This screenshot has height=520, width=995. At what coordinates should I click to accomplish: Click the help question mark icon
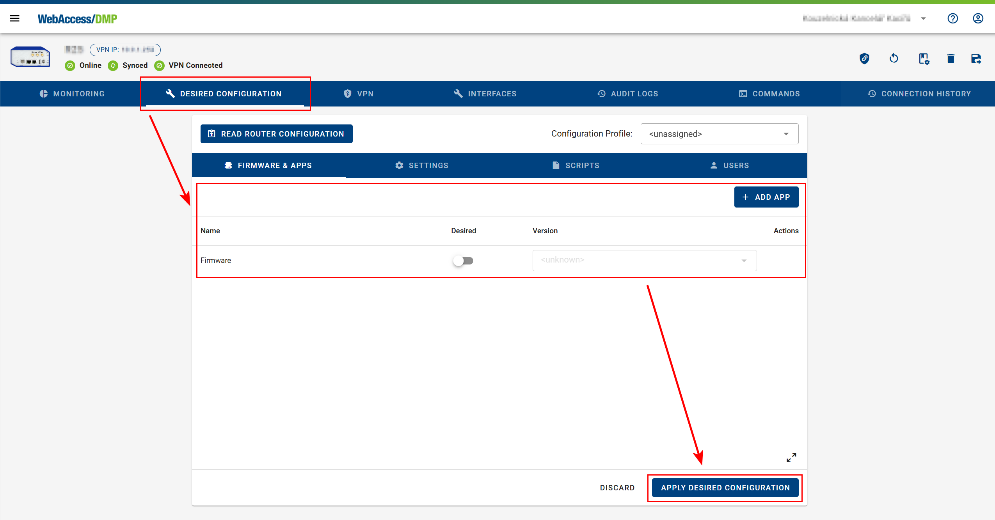952,18
